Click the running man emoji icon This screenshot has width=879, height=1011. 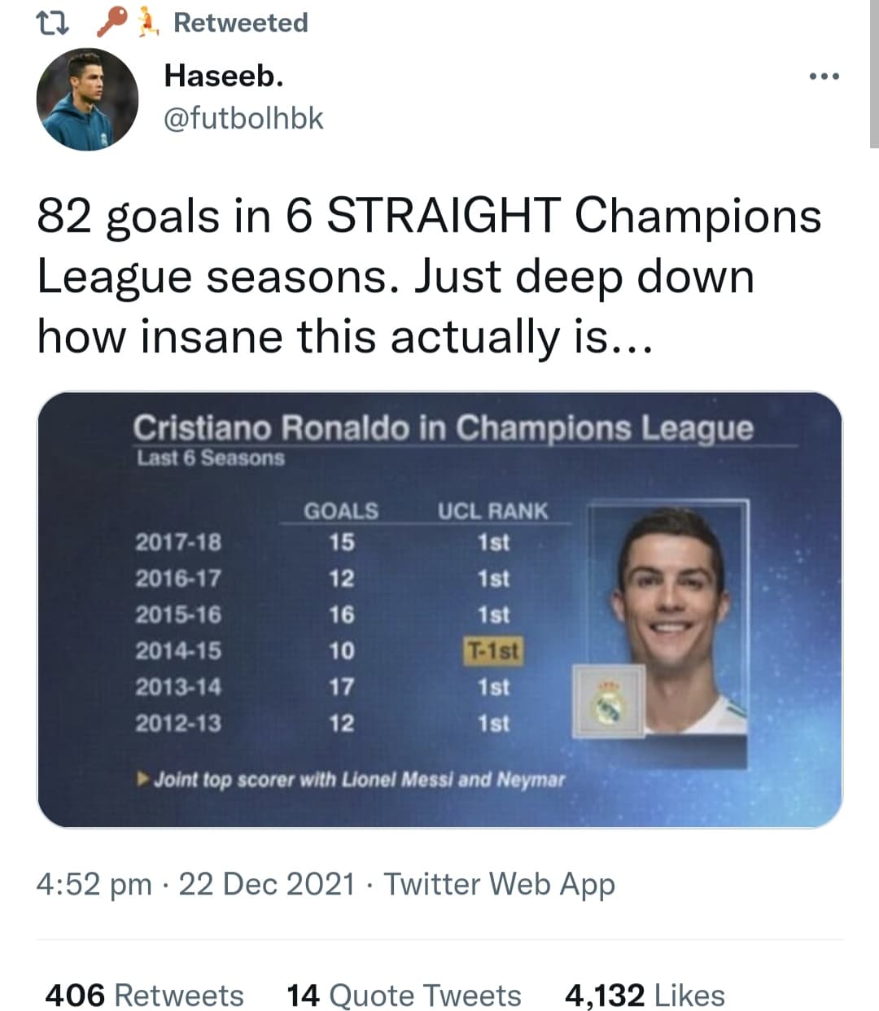point(146,24)
